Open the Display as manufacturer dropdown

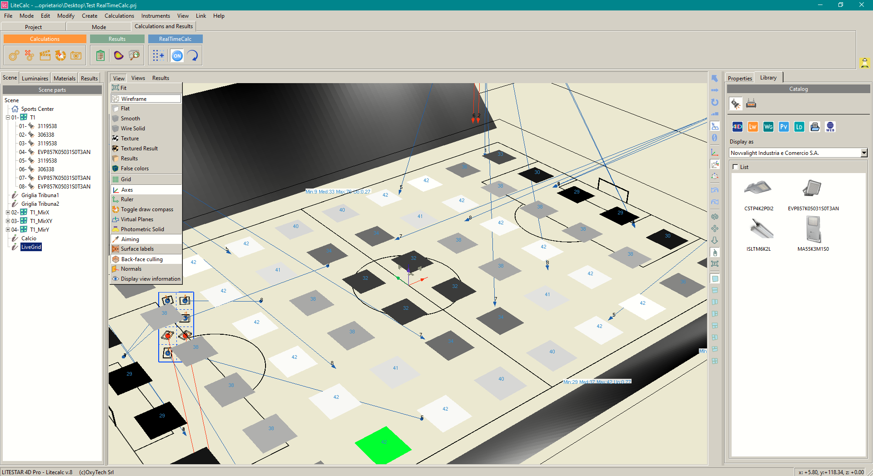[864, 153]
